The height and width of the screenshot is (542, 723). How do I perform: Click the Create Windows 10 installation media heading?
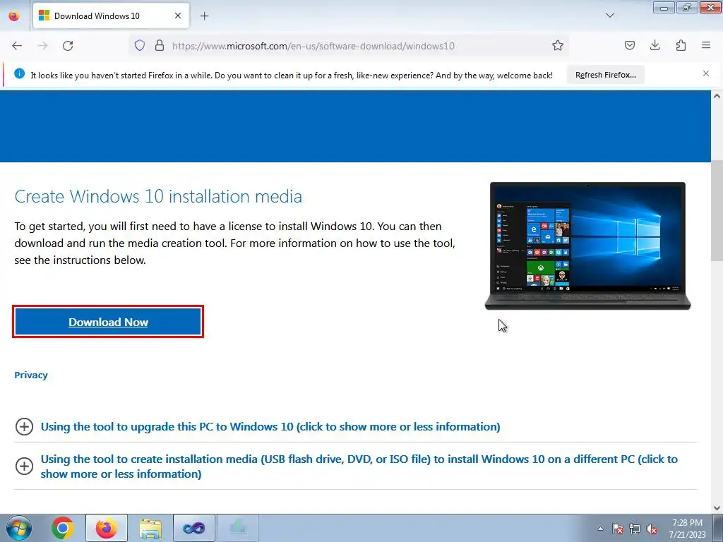[158, 196]
